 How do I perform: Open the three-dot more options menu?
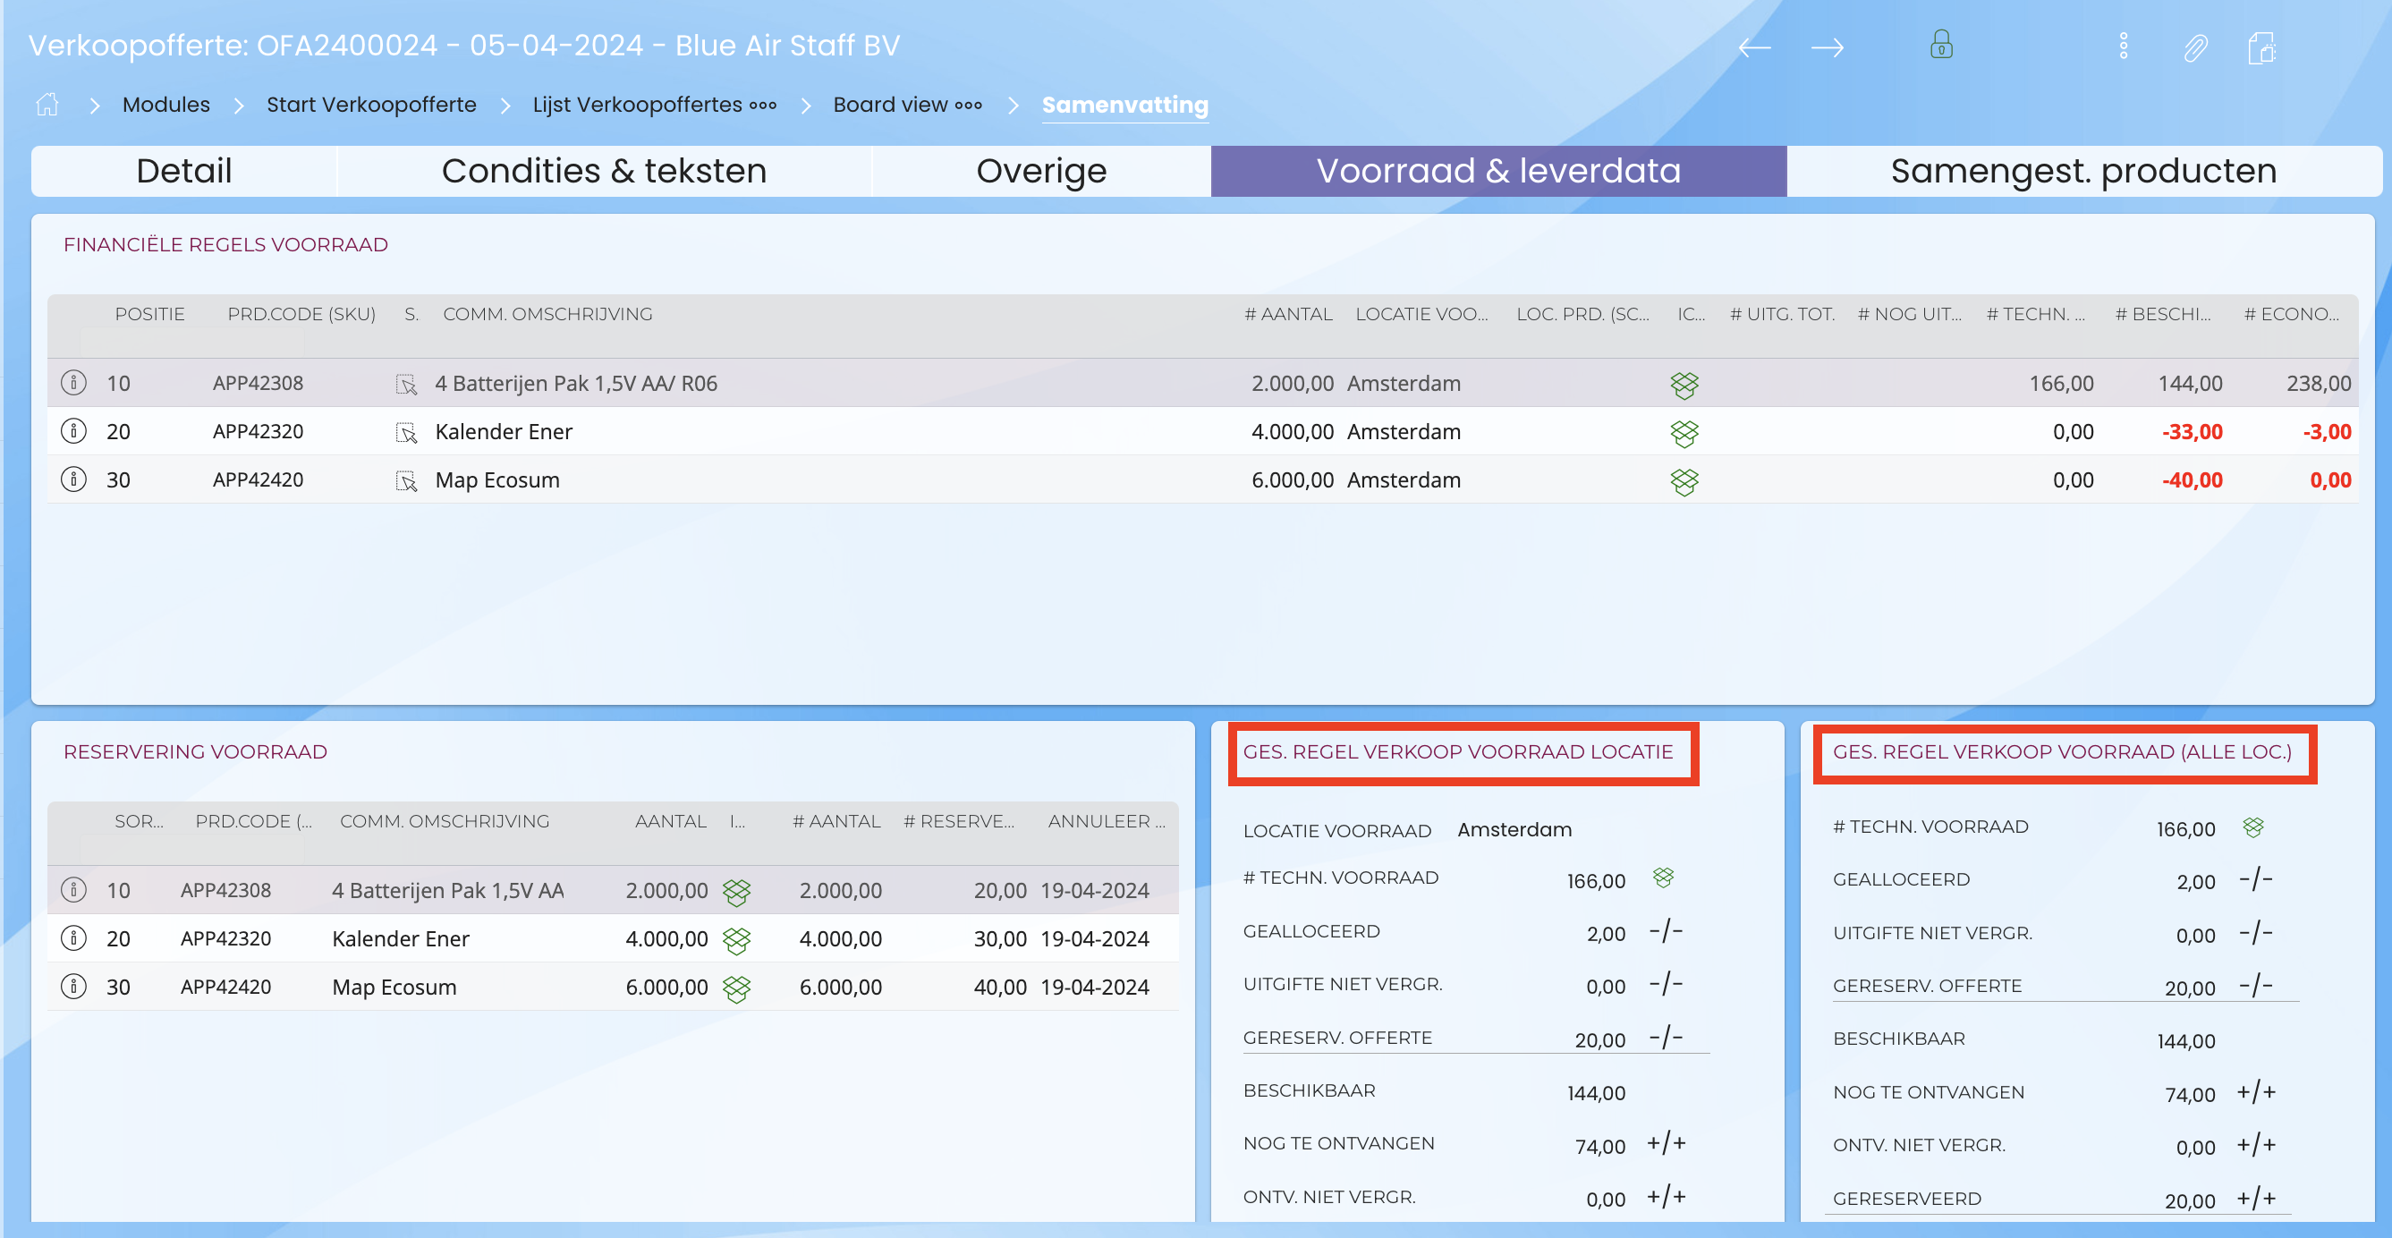pyautogui.click(x=2124, y=46)
